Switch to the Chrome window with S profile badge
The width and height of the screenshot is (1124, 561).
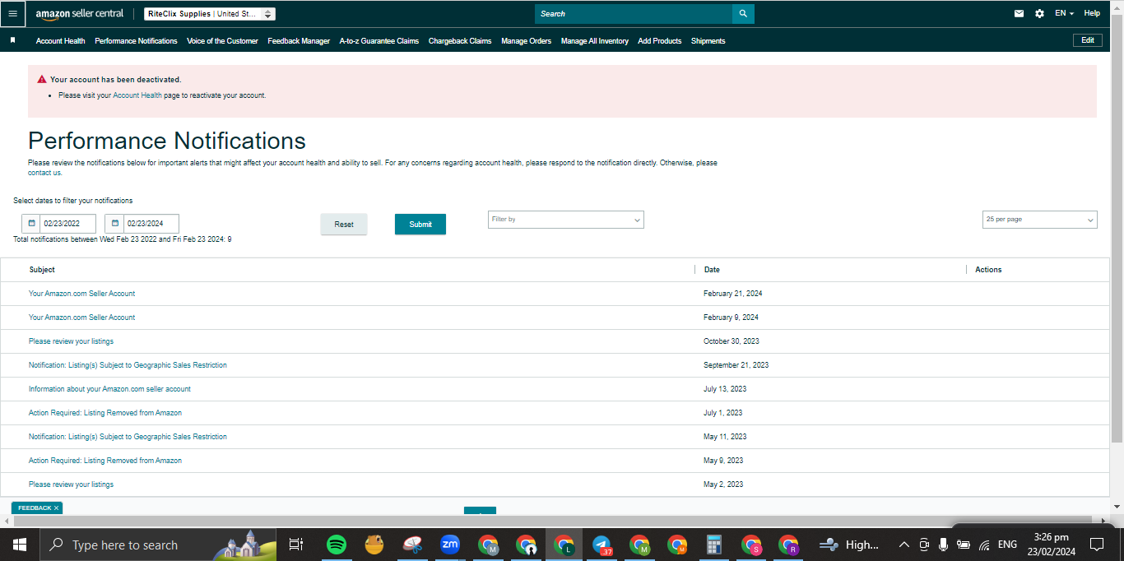[751, 545]
